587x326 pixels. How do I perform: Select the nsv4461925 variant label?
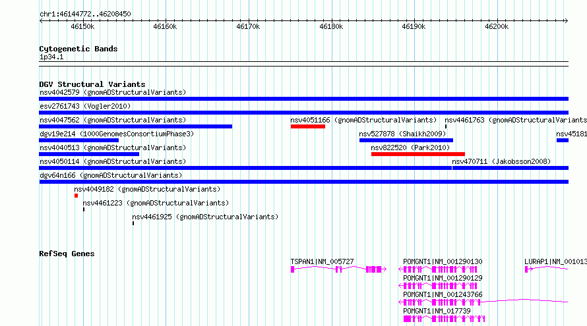click(x=205, y=217)
